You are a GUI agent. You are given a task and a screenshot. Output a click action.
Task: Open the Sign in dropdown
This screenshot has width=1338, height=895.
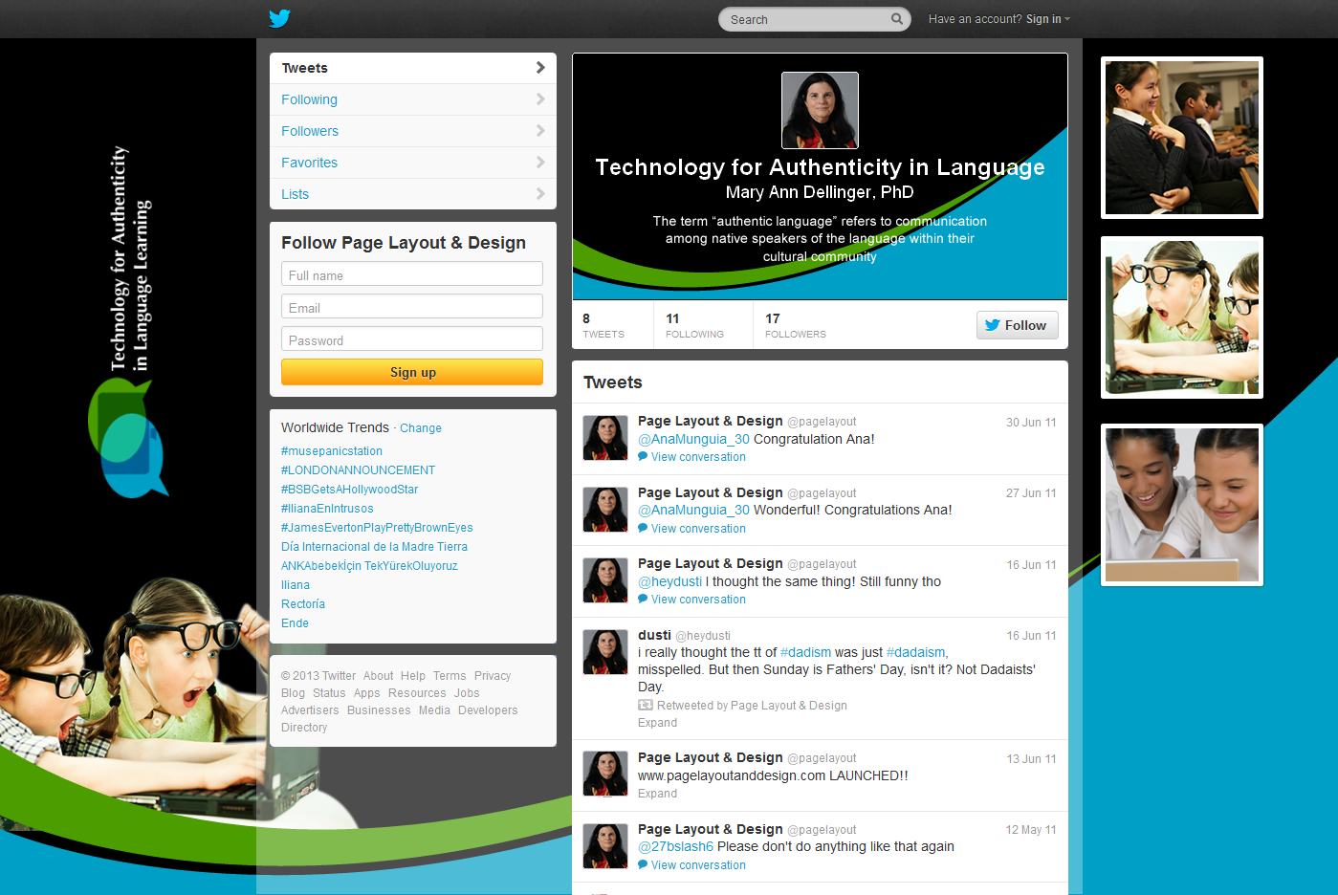(1047, 19)
